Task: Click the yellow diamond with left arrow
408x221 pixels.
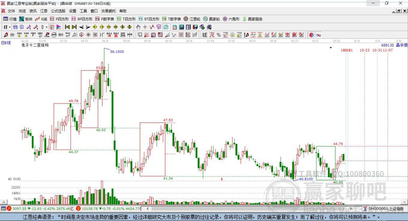Action: [95, 27]
